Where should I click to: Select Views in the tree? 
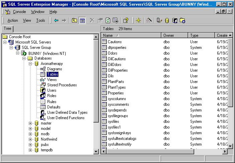click(x=52, y=80)
